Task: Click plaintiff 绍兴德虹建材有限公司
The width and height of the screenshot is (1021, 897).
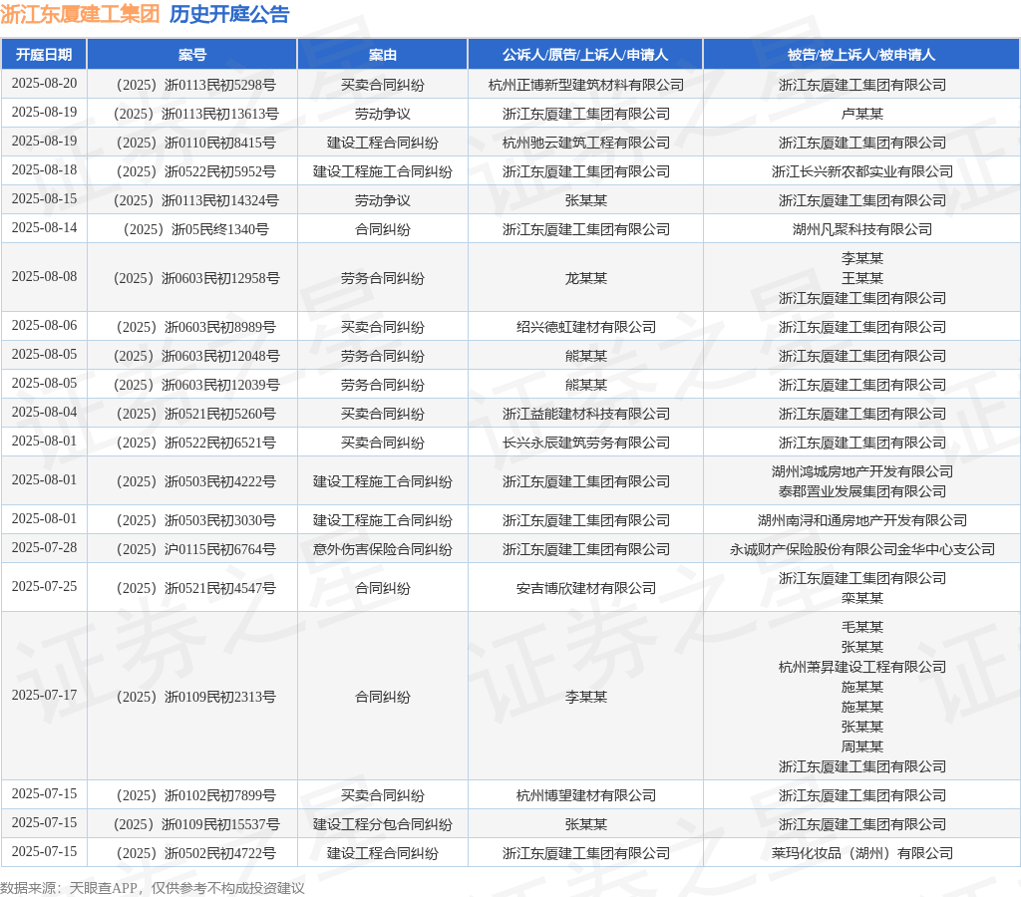Action: click(x=586, y=328)
